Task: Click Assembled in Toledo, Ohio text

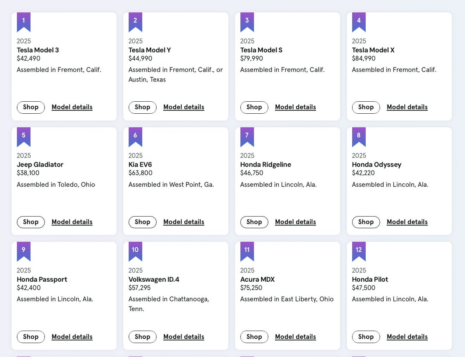Action: 56,185
